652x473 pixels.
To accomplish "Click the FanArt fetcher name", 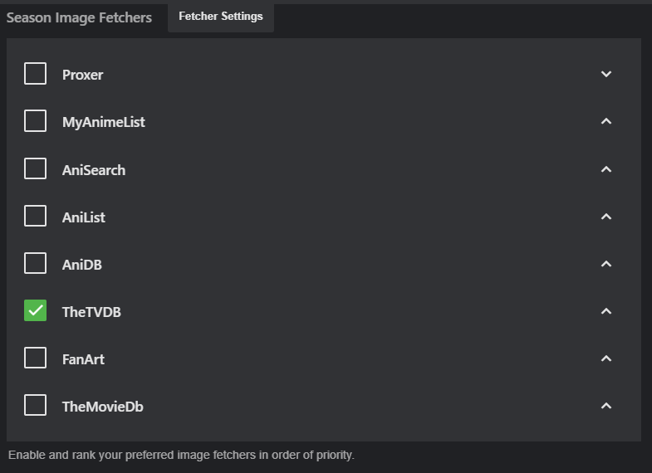I will pyautogui.click(x=83, y=359).
